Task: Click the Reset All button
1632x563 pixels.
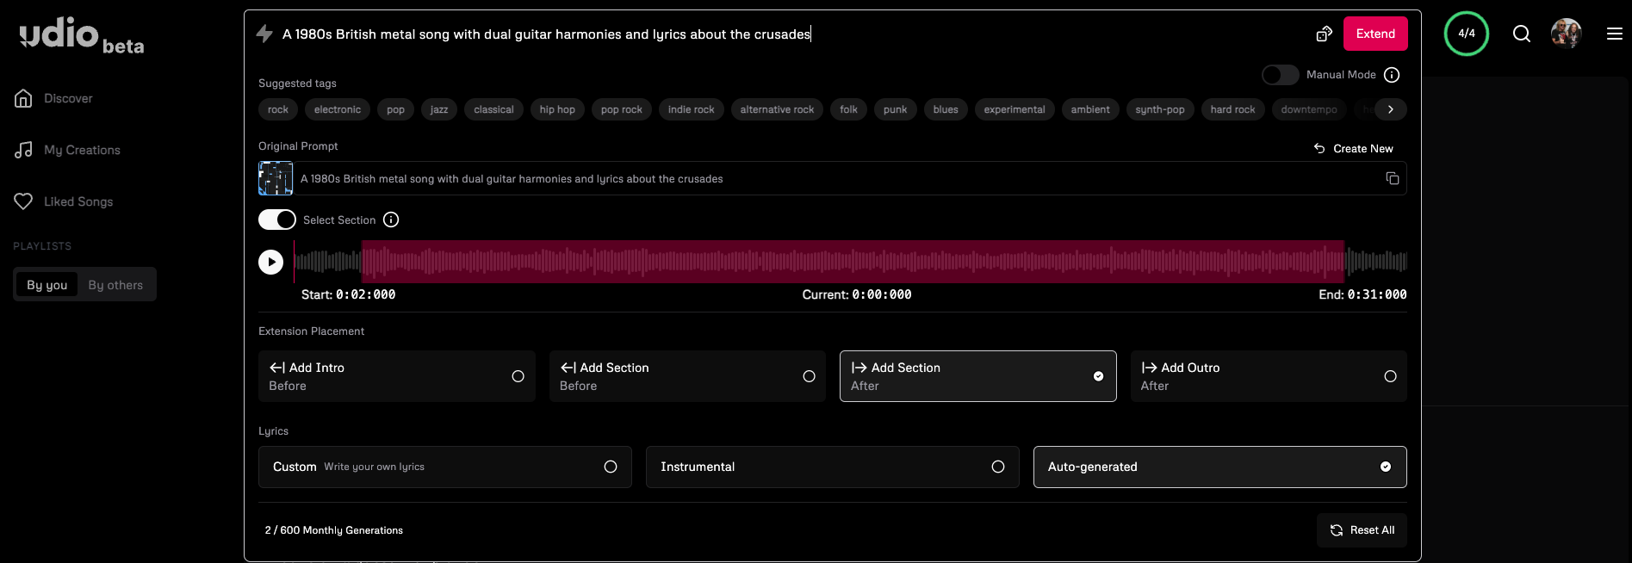Action: [1362, 530]
